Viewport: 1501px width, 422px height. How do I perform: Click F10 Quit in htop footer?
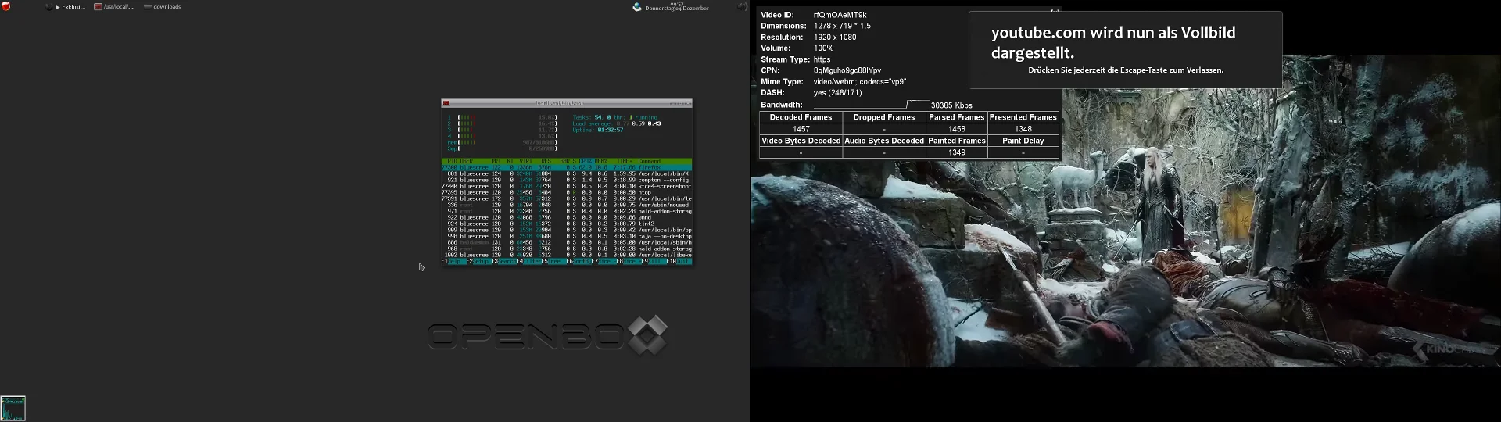(x=679, y=261)
